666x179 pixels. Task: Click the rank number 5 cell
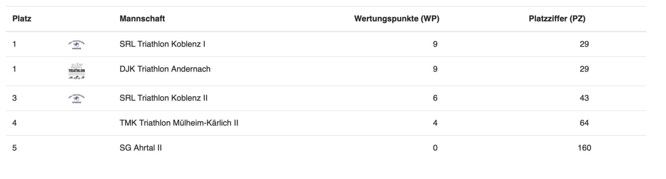[14, 148]
